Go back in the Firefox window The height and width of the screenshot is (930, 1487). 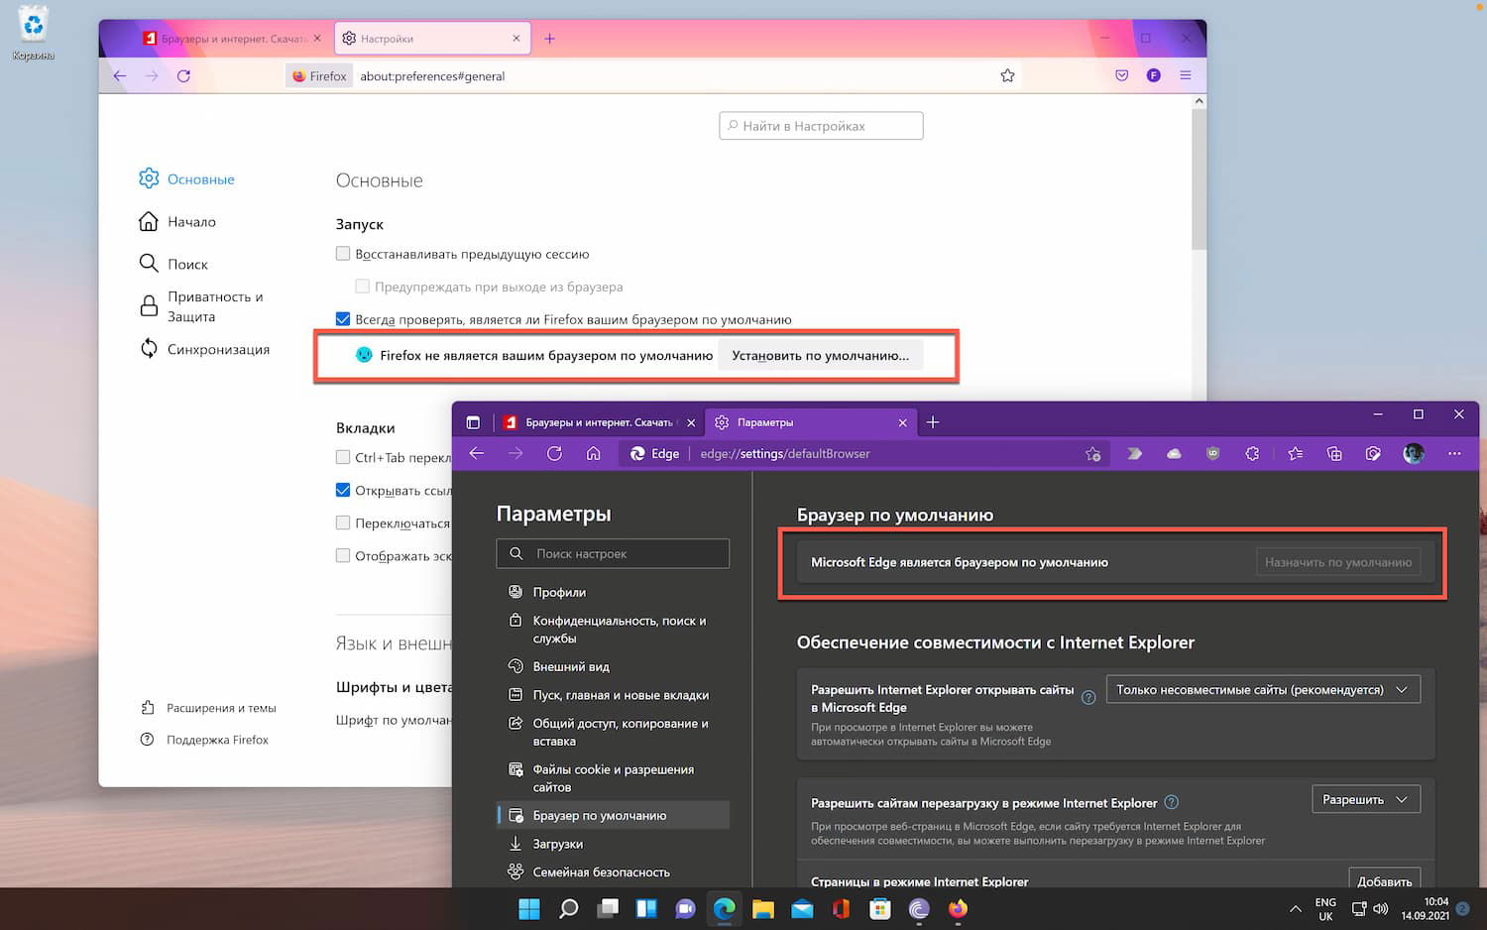point(120,75)
